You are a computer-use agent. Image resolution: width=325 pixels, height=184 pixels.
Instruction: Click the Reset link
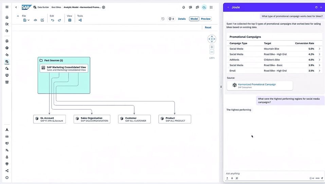point(208,27)
